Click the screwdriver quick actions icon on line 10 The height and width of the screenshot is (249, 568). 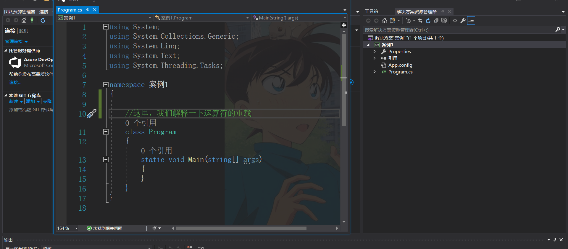91,114
